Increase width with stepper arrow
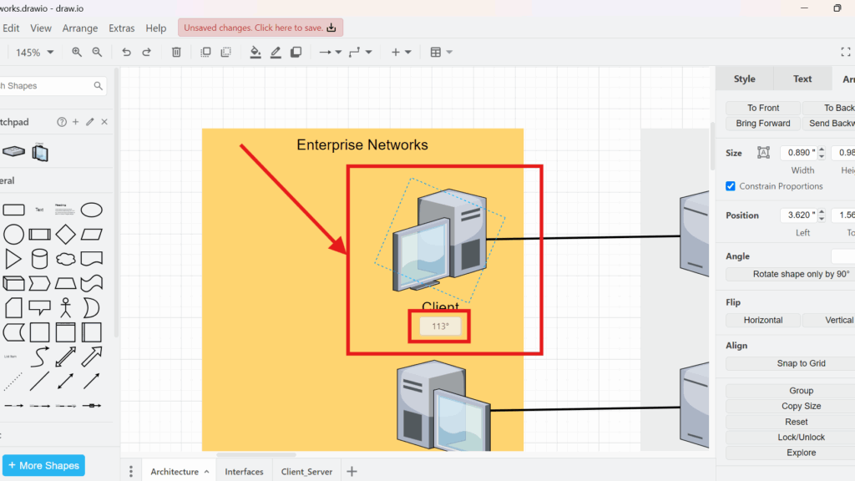The height and width of the screenshot is (481, 855). (822, 149)
